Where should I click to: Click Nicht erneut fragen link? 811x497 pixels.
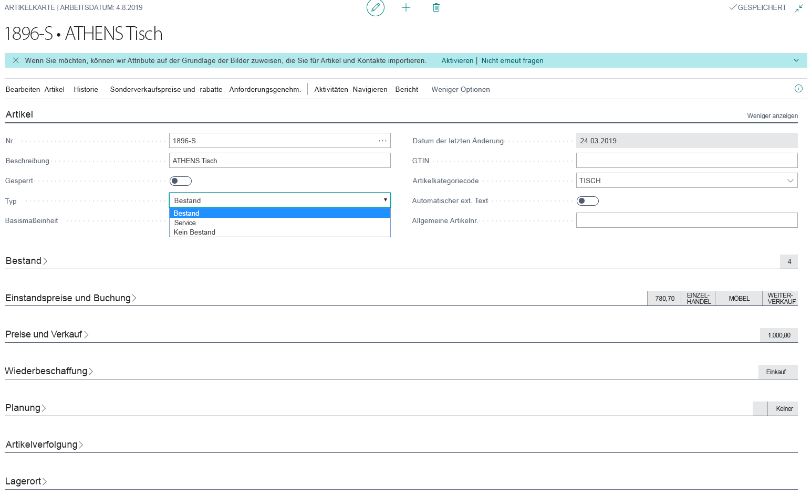pos(512,60)
